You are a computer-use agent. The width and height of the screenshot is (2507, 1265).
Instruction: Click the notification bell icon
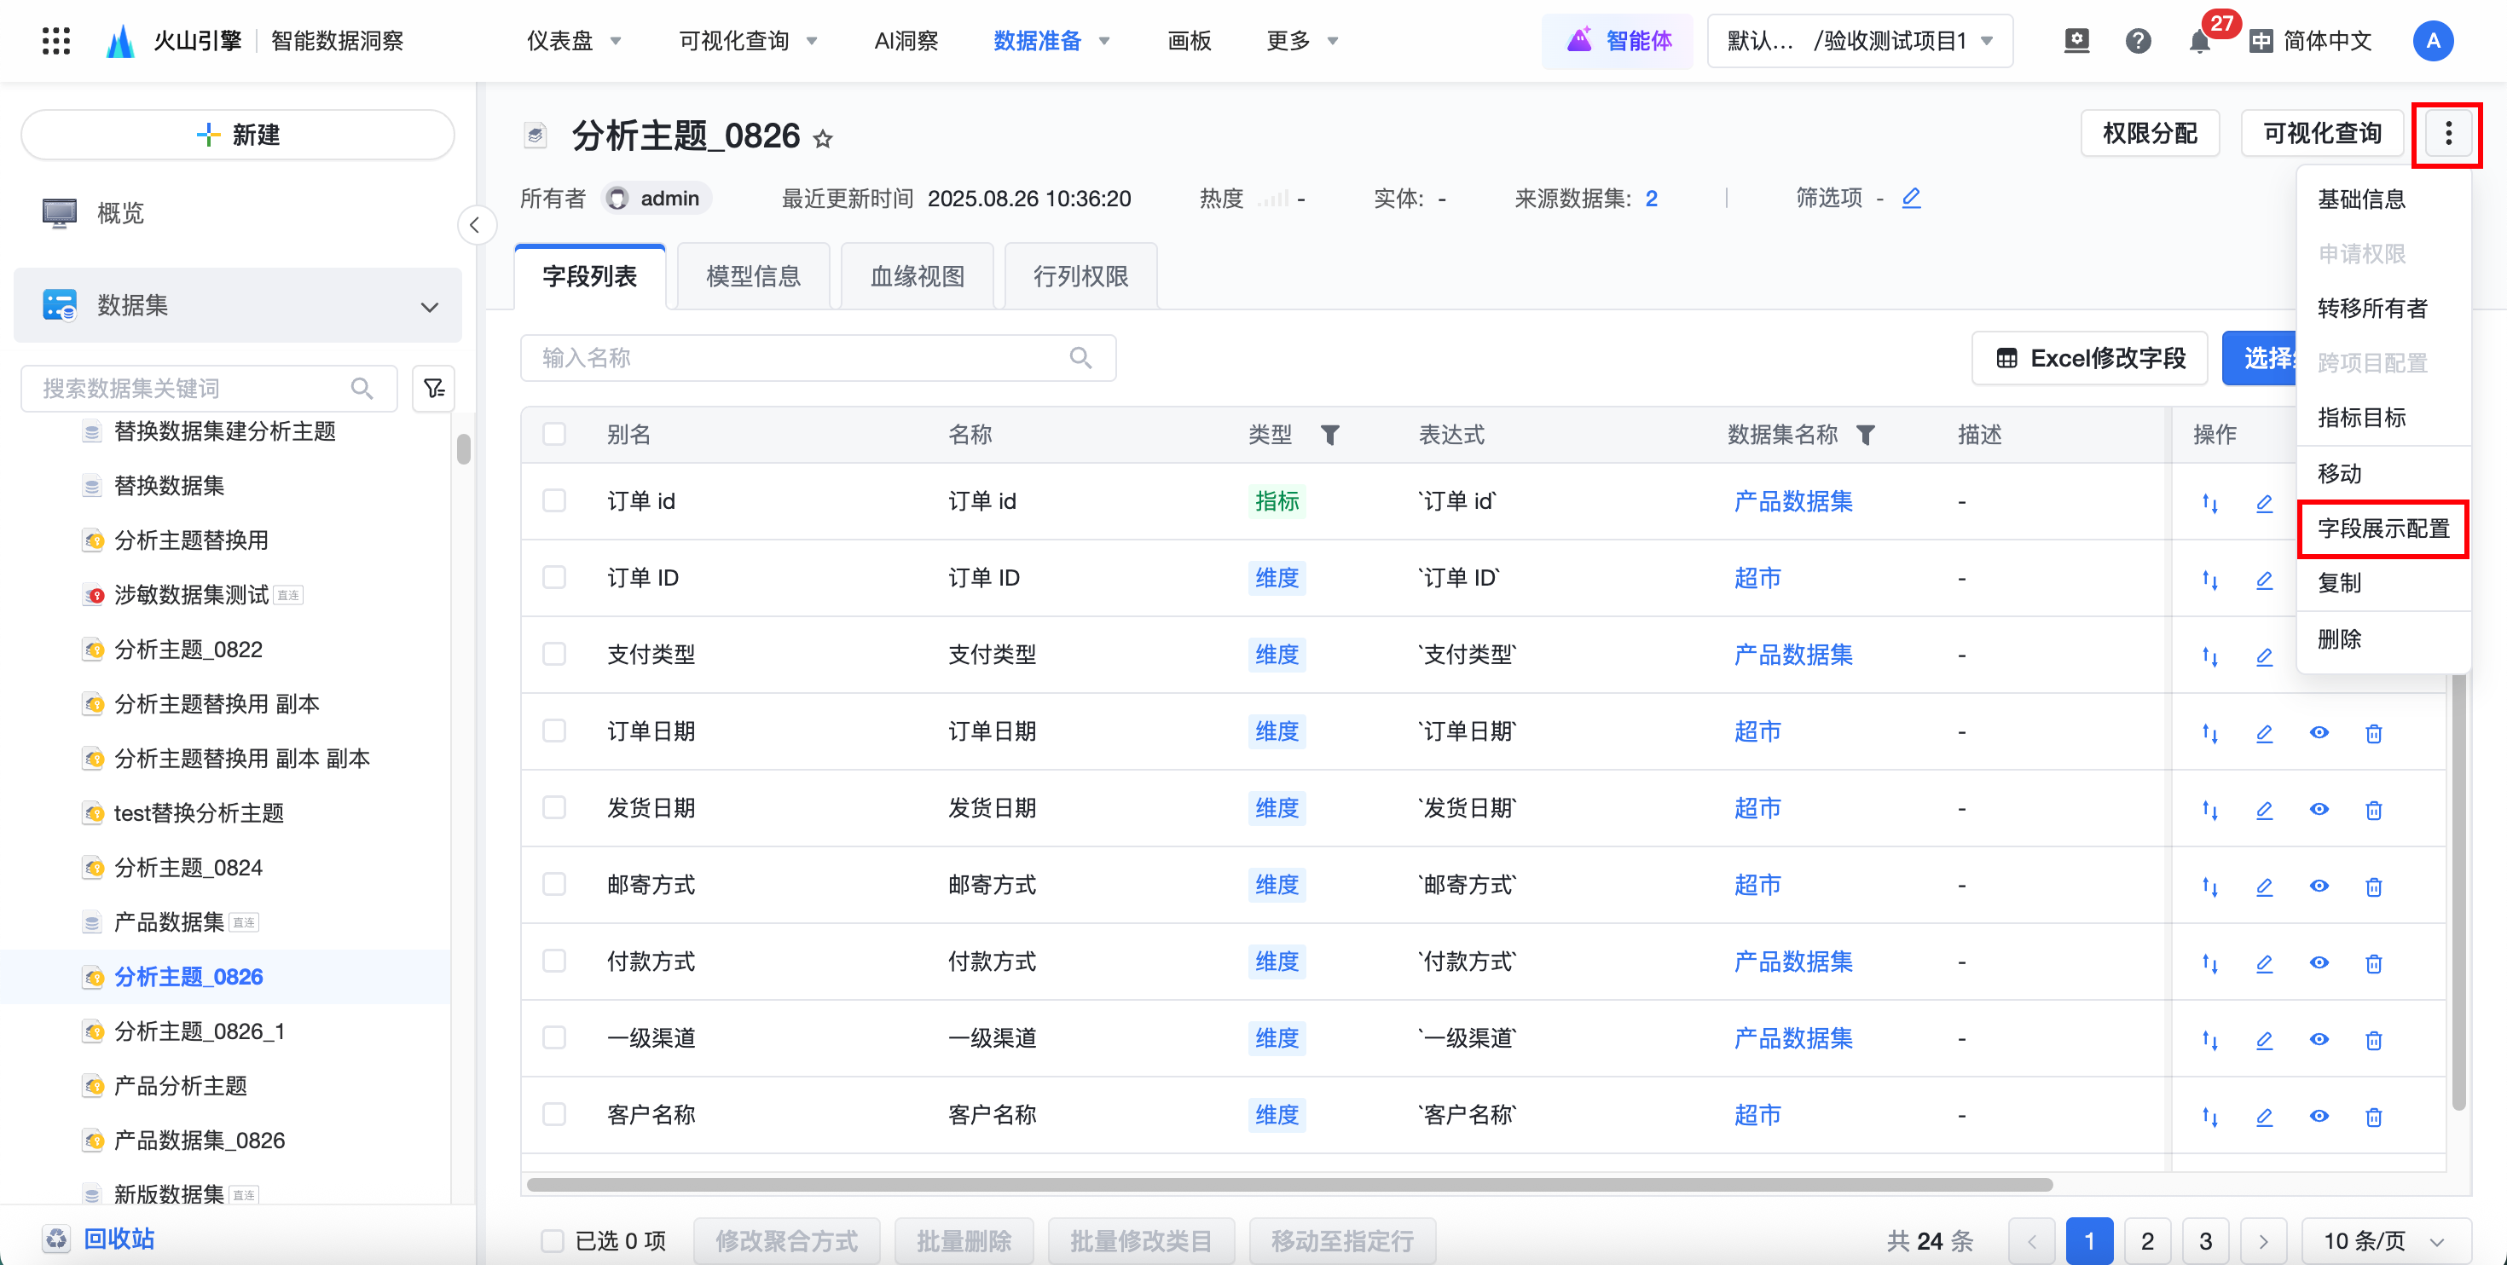[2198, 42]
